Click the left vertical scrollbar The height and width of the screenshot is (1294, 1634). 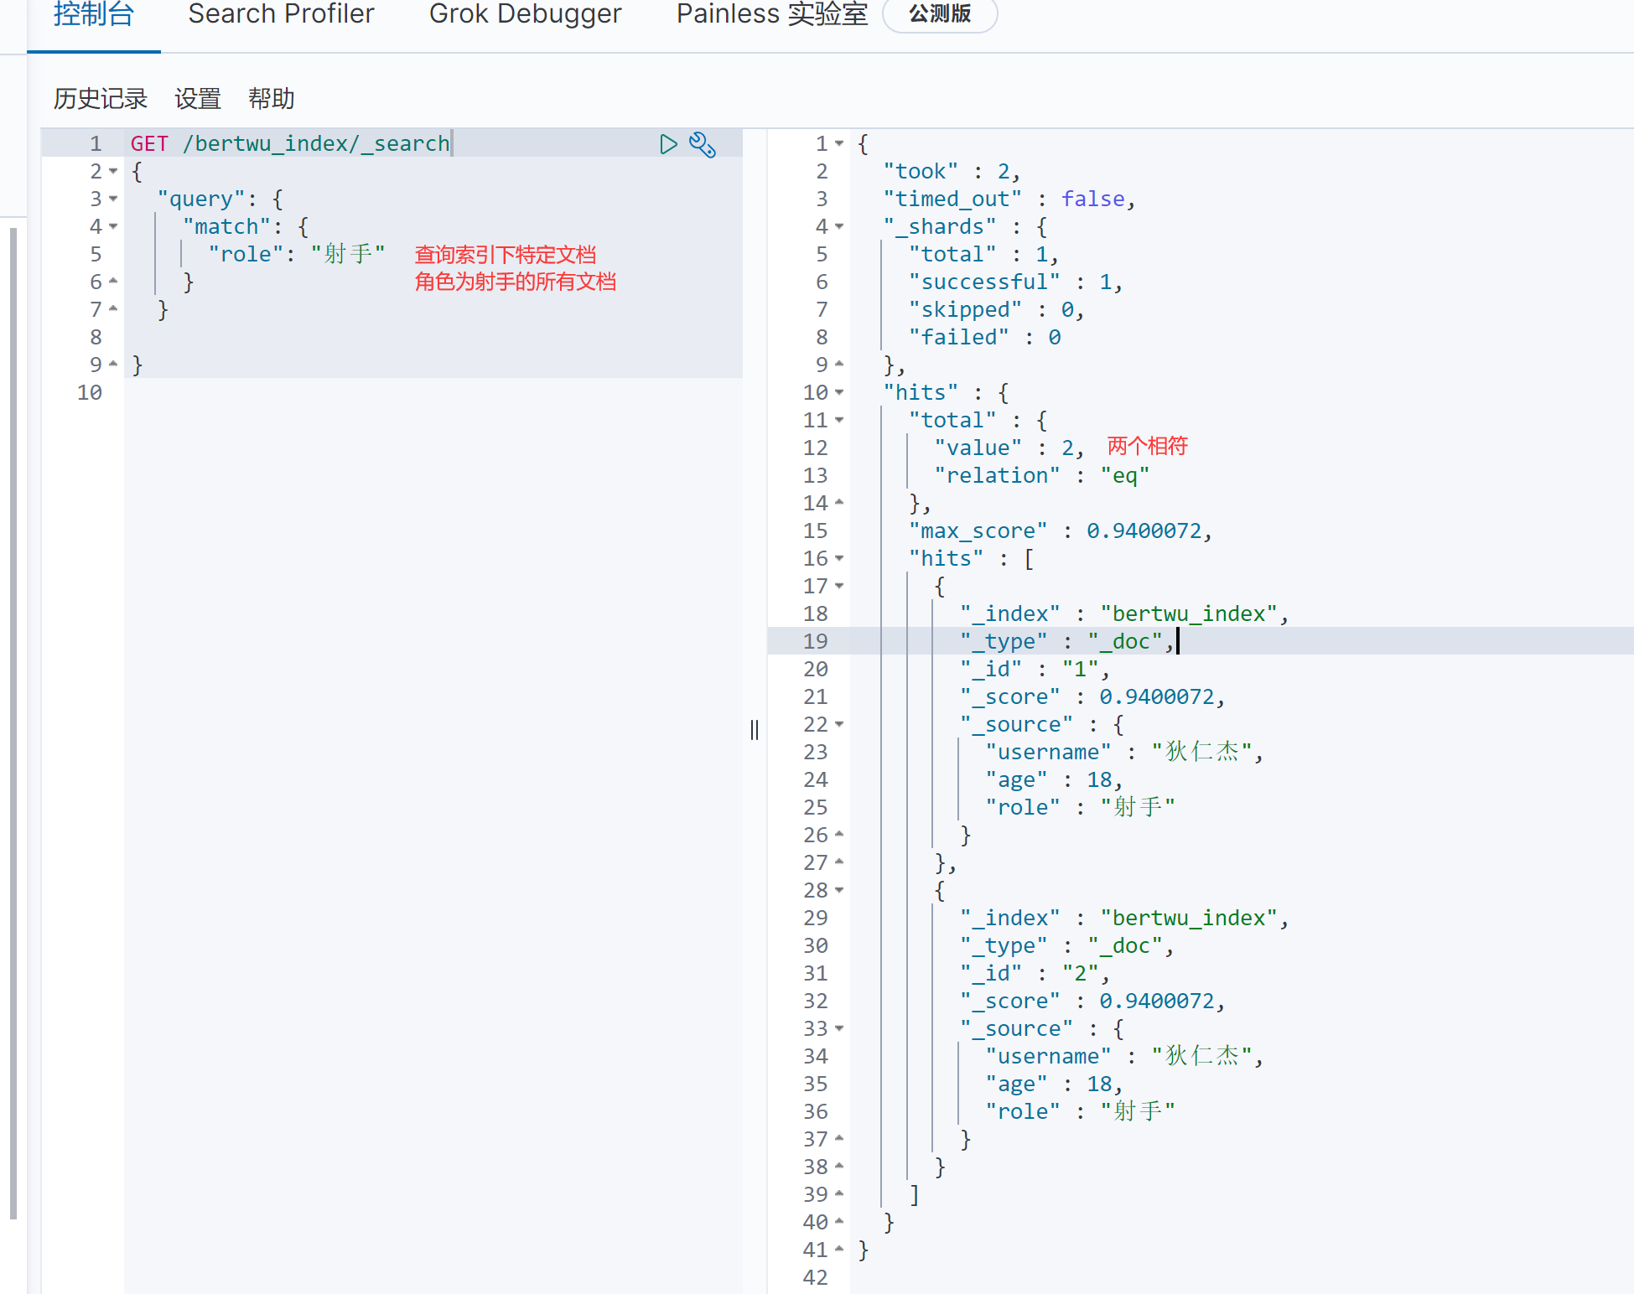[x=13, y=723]
